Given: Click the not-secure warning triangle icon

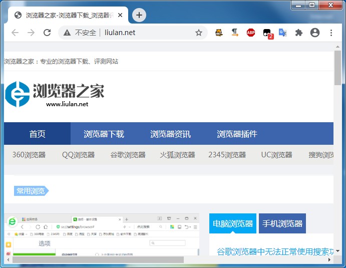Looking at the screenshot, I should point(67,33).
